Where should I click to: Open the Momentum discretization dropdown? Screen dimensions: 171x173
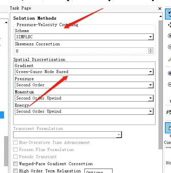coord(84,98)
